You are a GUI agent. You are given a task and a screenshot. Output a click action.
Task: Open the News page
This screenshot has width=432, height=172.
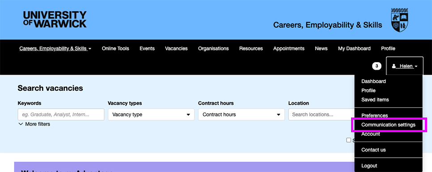321,48
